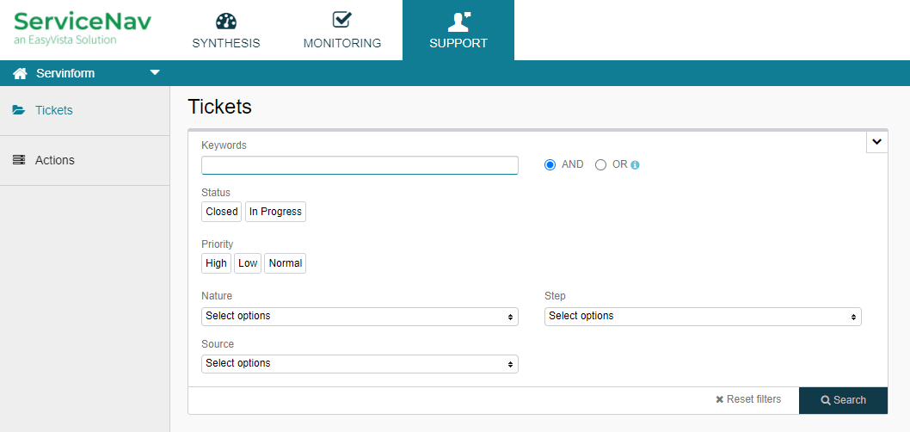910x432 pixels.
Task: Click the Monitoring checkmark icon
Action: coord(342,20)
